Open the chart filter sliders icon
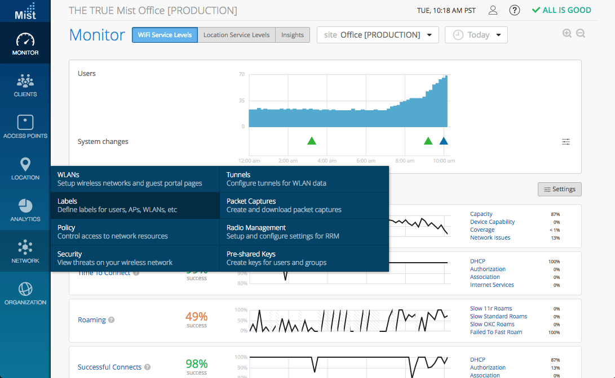 tap(565, 142)
